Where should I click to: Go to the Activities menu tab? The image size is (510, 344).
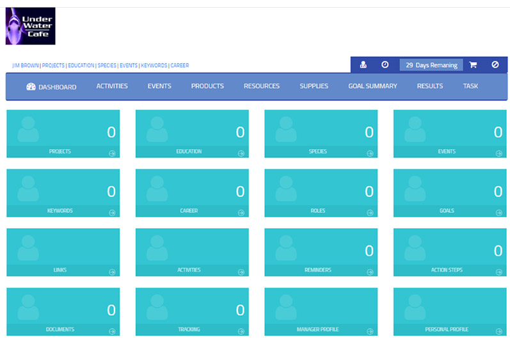(112, 86)
